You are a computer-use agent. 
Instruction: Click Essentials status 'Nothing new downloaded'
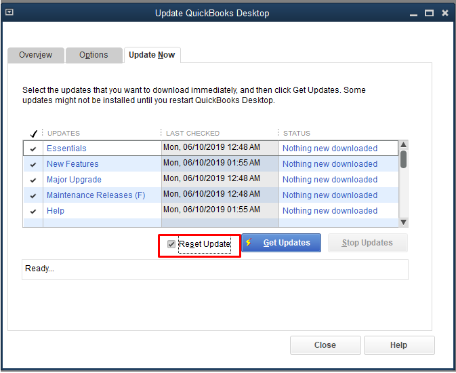330,149
